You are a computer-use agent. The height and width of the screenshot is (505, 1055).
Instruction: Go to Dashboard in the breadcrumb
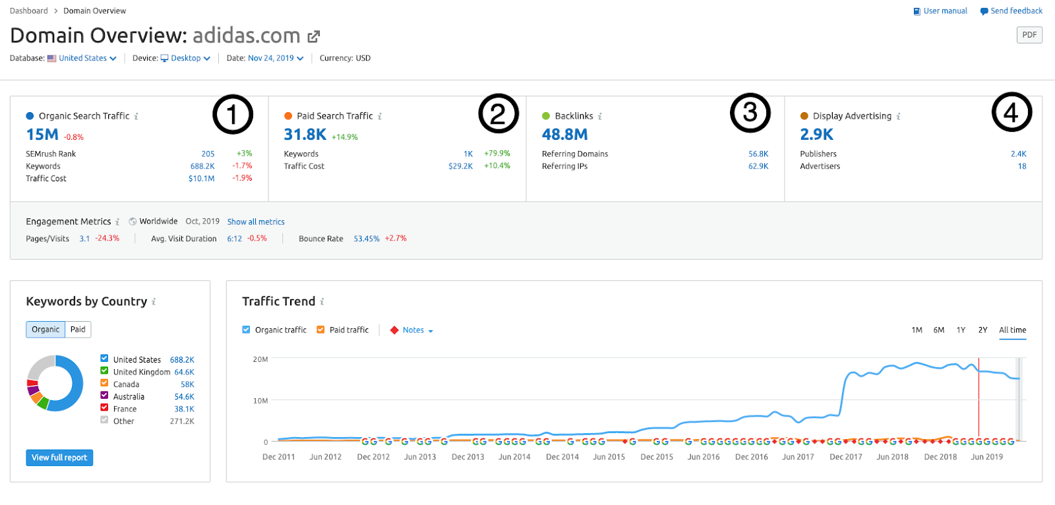click(x=29, y=11)
